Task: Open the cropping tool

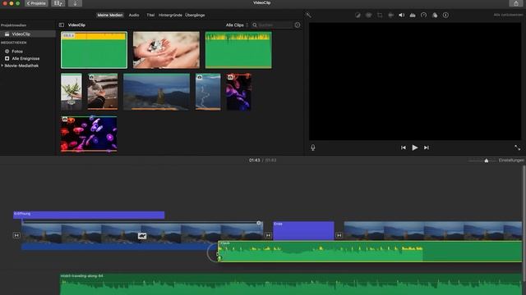Action: [x=380, y=15]
